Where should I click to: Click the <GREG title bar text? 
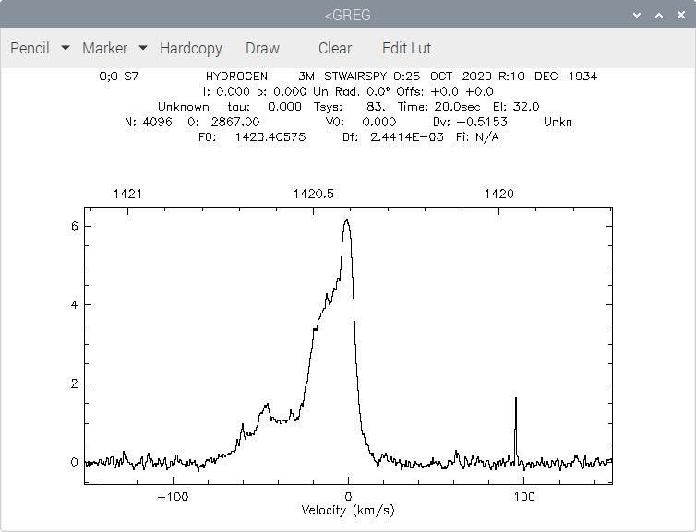point(348,15)
